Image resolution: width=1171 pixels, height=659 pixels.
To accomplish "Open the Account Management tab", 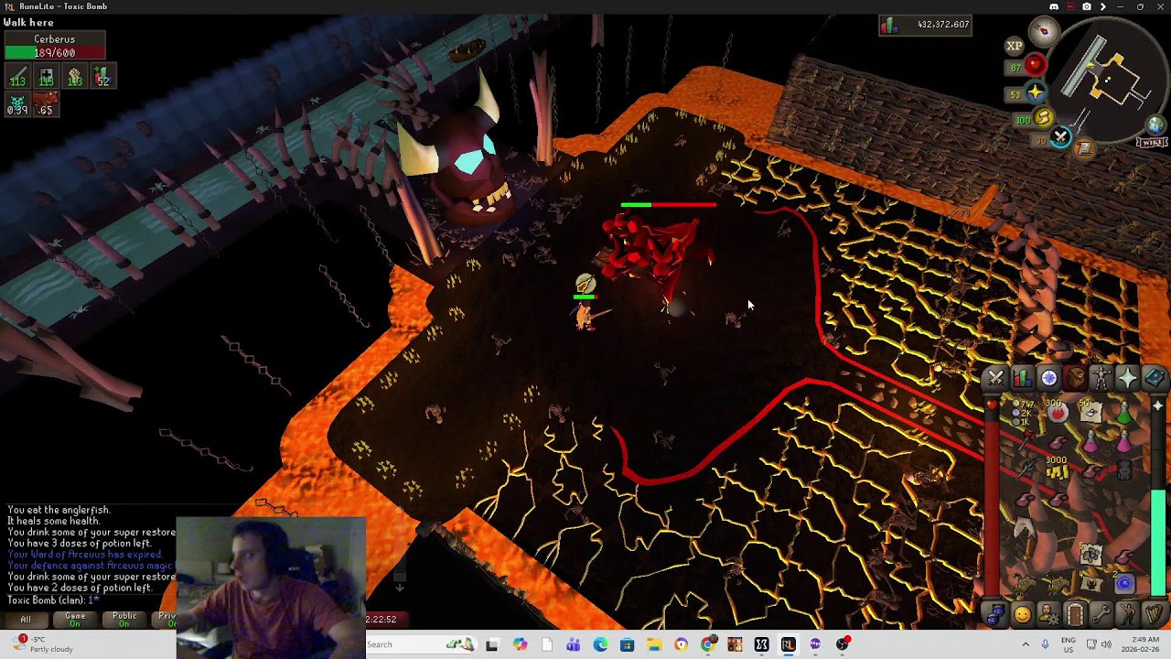I will (1048, 614).
